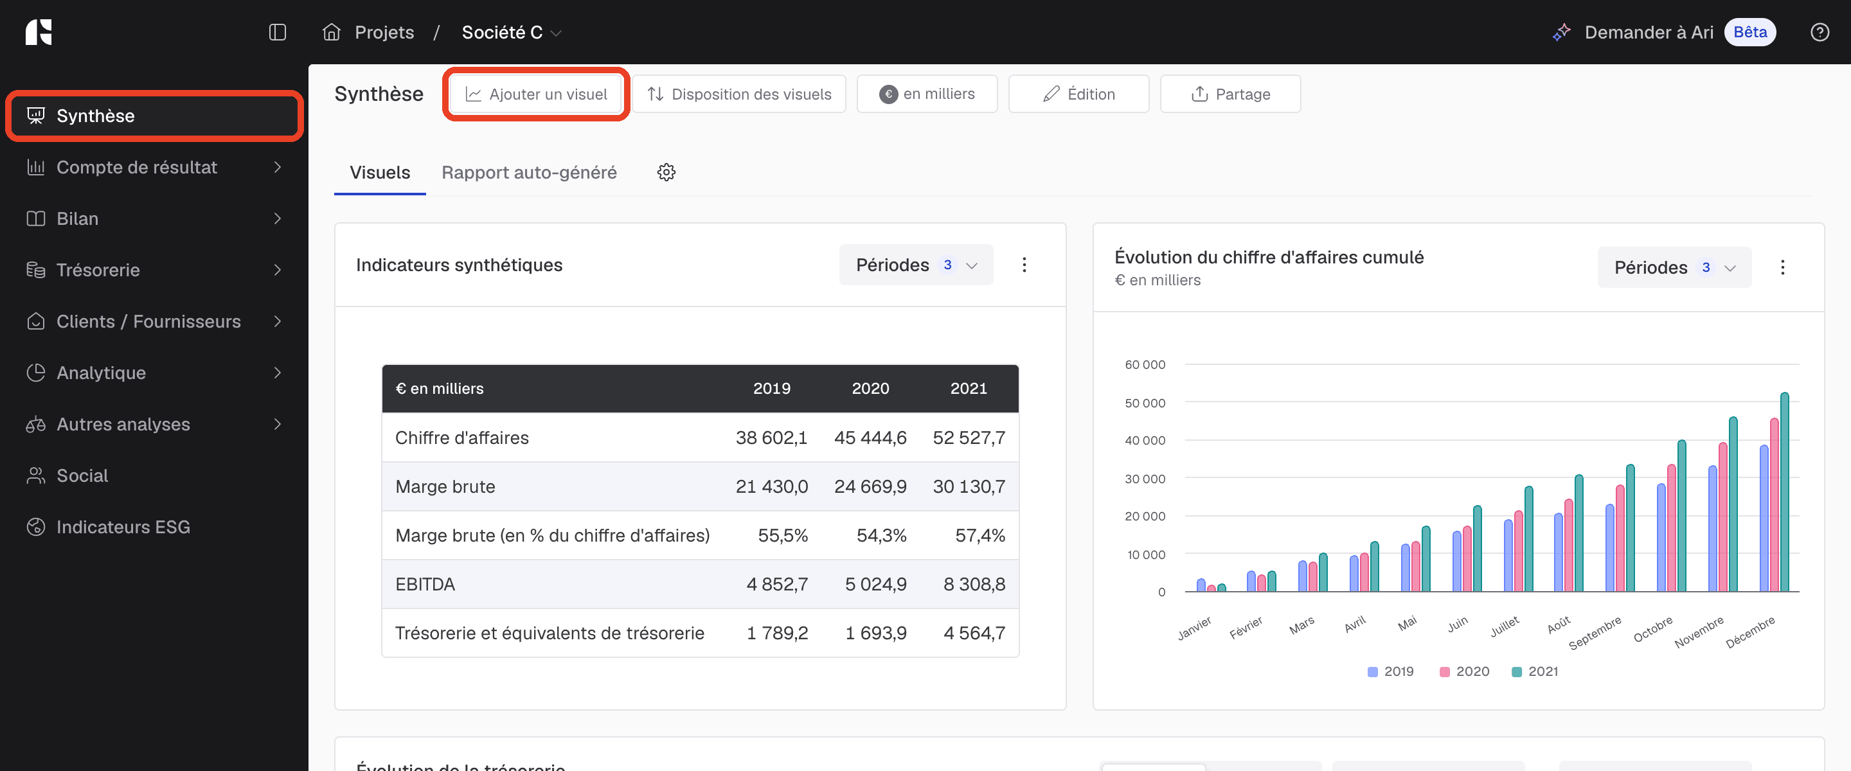
Task: Click the Décembre 2021 bar in chart
Action: (x=1784, y=492)
